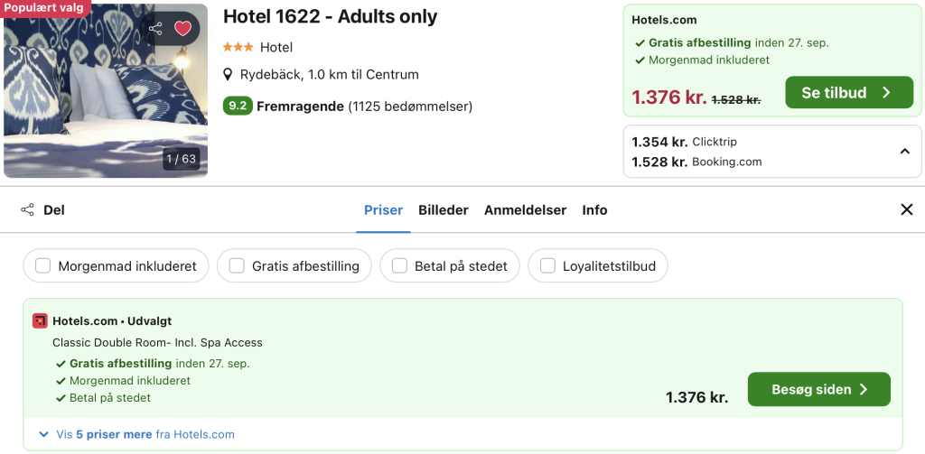
Task: Switch to the Billeder tab
Action: [443, 210]
